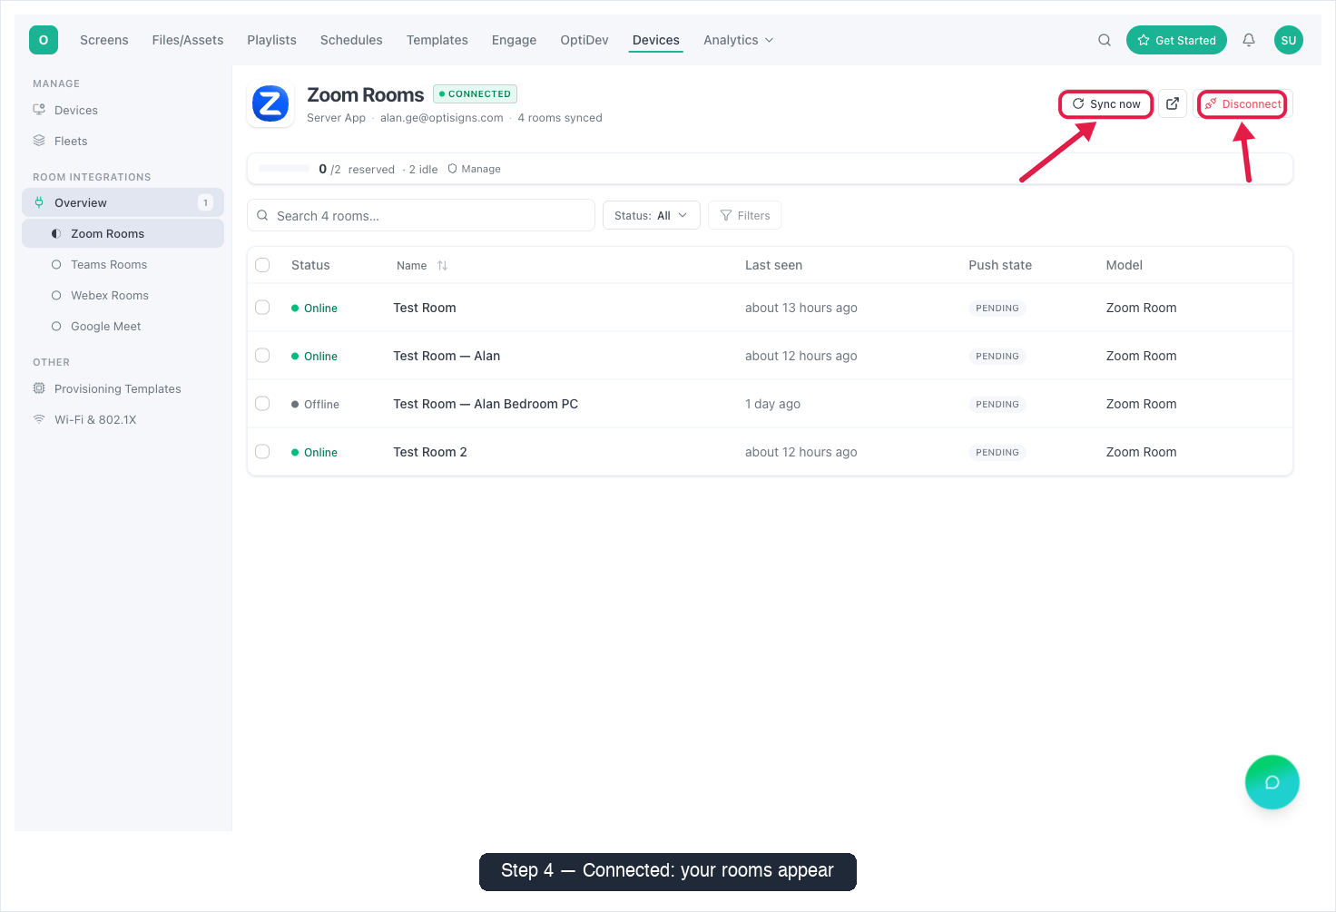Click the reserved license progress bar
1336x912 pixels.
click(x=284, y=169)
